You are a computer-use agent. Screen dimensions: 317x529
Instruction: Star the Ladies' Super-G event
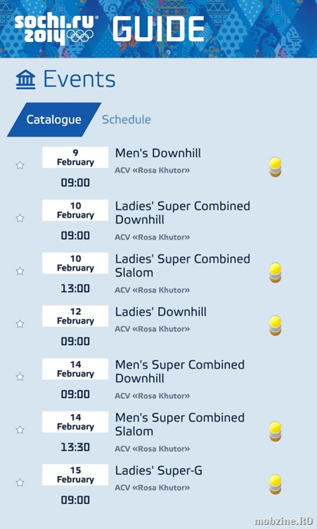coord(20,482)
